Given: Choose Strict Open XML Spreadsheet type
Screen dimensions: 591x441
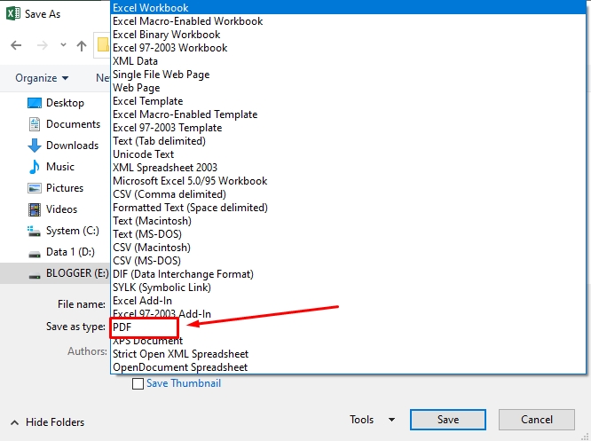Looking at the screenshot, I should coord(348,354).
